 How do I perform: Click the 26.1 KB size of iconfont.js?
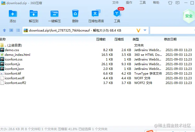[x=107, y=64]
